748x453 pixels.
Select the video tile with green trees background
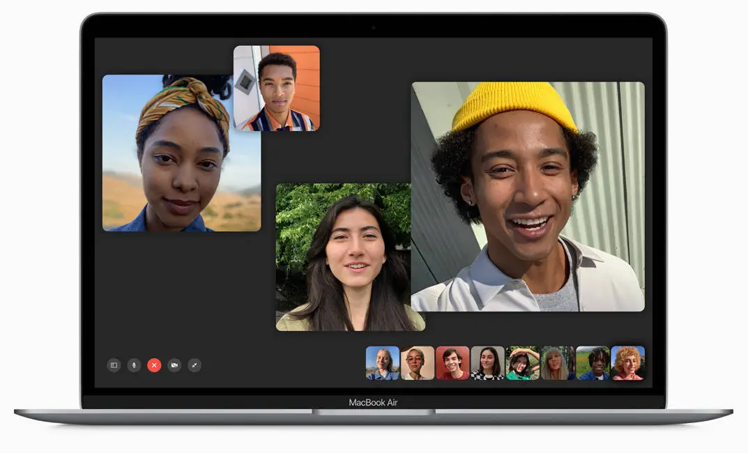point(350,257)
